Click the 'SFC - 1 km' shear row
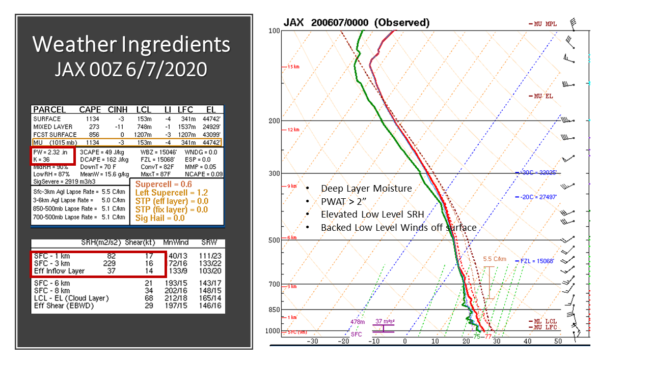This screenshot has height=366, width=652. (127, 256)
